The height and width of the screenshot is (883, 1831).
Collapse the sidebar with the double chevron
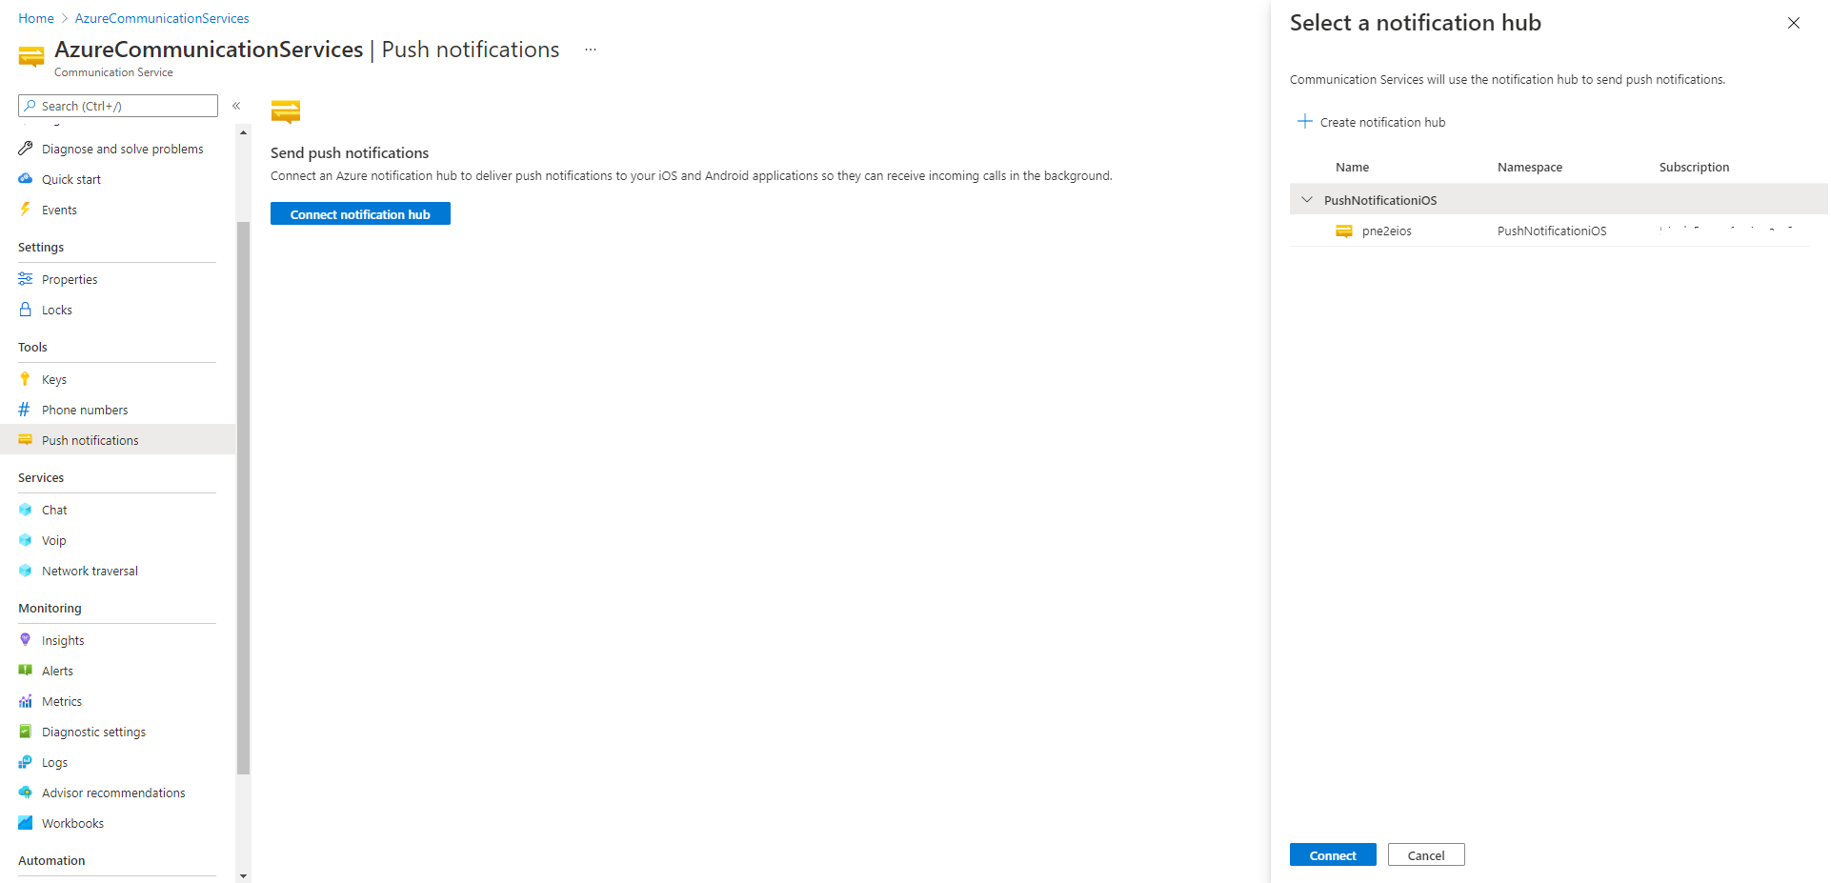pos(236,106)
